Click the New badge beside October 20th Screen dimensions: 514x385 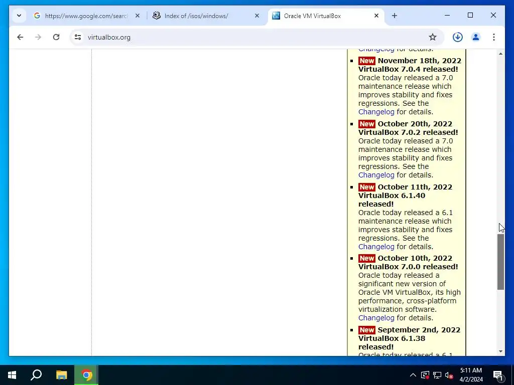(366, 124)
